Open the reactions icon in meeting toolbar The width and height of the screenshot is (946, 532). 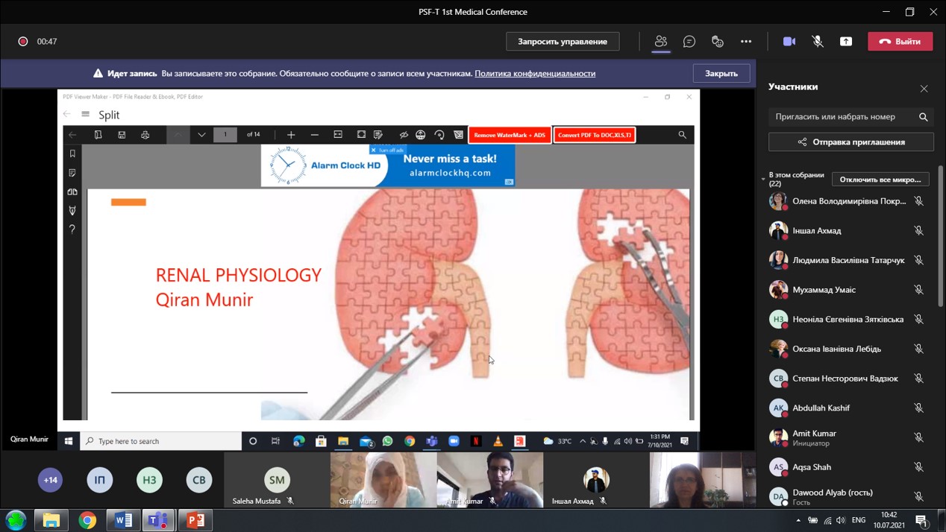pyautogui.click(x=718, y=42)
